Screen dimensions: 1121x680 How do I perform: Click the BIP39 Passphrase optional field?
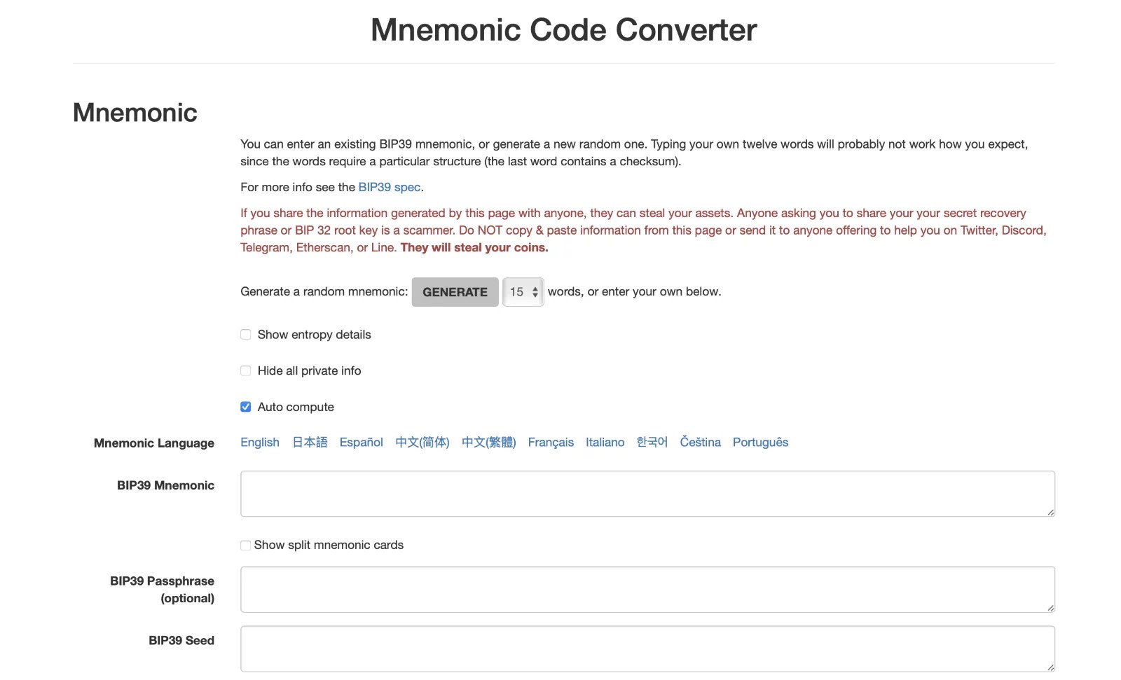pos(647,589)
